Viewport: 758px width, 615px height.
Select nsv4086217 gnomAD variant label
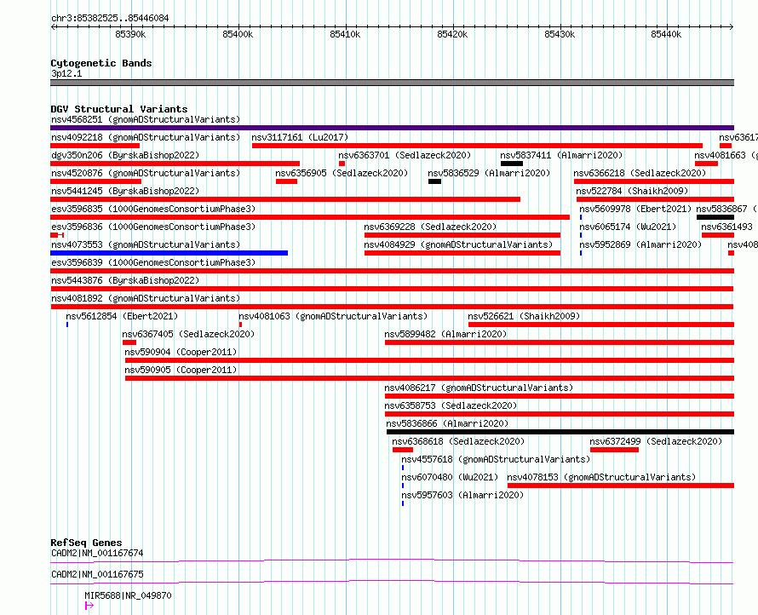[x=479, y=388]
